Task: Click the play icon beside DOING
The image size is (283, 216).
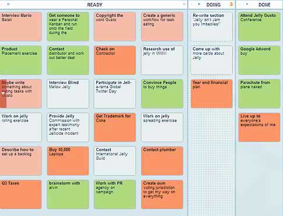Action: pos(199,4)
